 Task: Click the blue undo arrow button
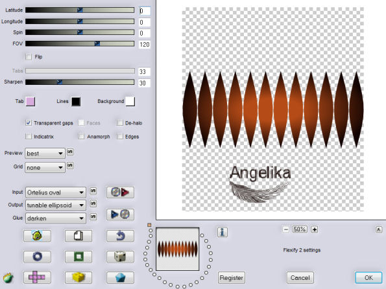point(120,236)
